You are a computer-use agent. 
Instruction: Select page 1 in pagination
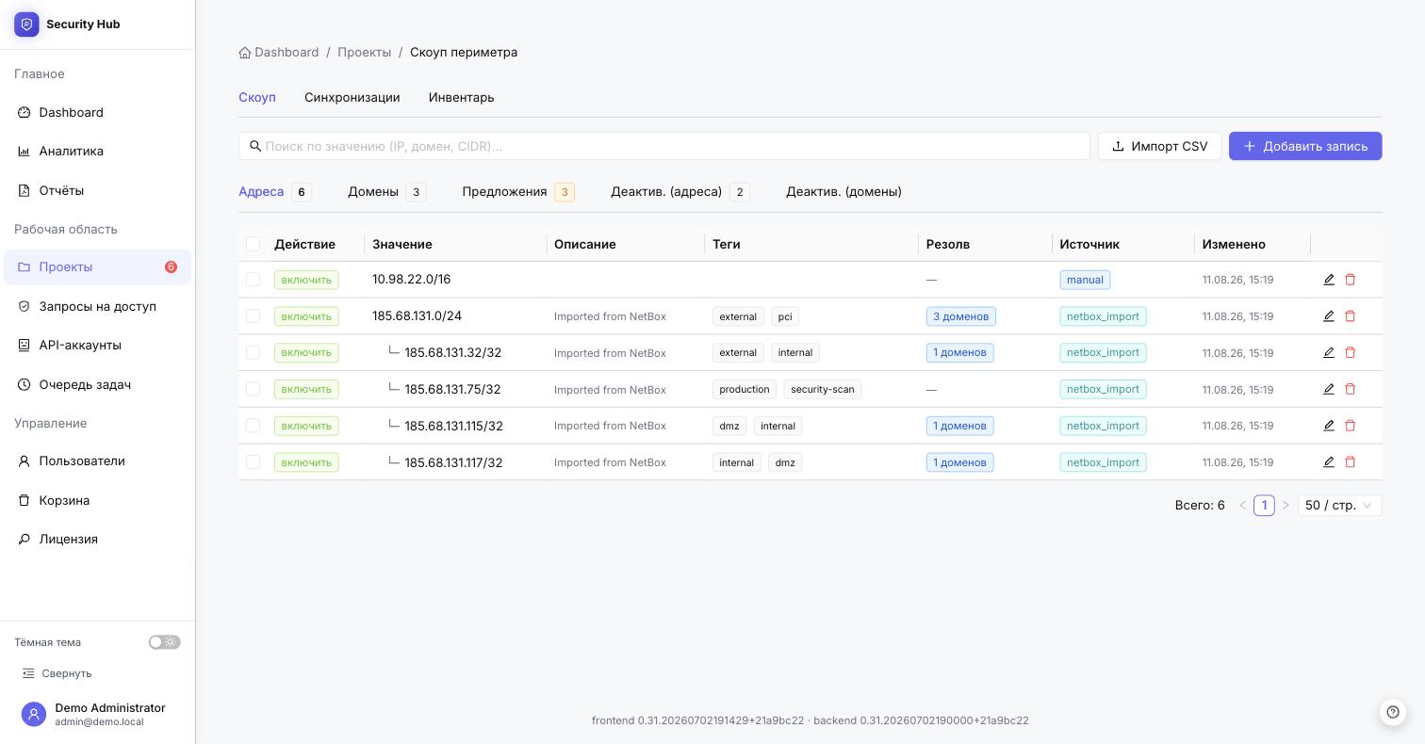tap(1264, 506)
